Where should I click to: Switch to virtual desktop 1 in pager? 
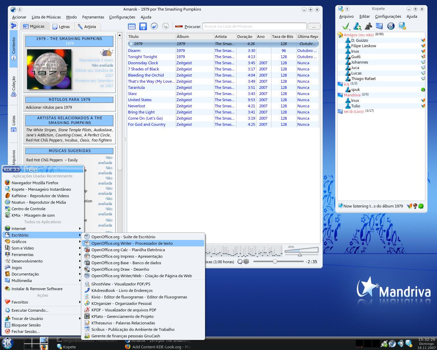click(28, 340)
